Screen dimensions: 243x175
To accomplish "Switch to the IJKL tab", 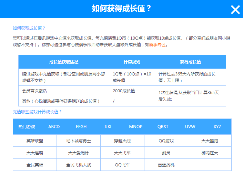I will 108,127.
